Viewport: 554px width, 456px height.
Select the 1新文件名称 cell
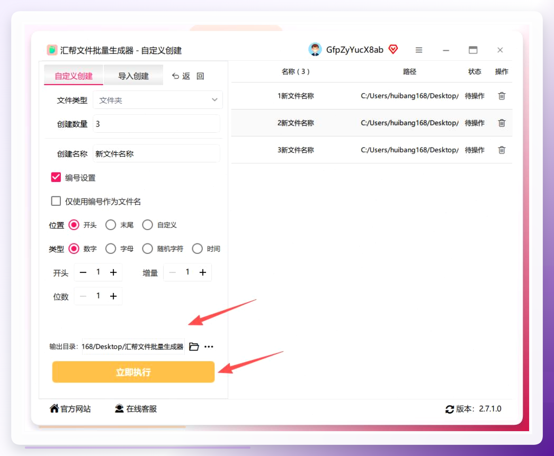[296, 96]
